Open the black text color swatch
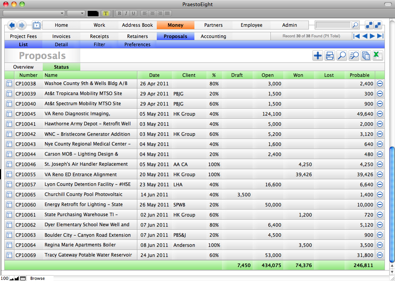This screenshot has width=395, height=281. [x=93, y=13]
